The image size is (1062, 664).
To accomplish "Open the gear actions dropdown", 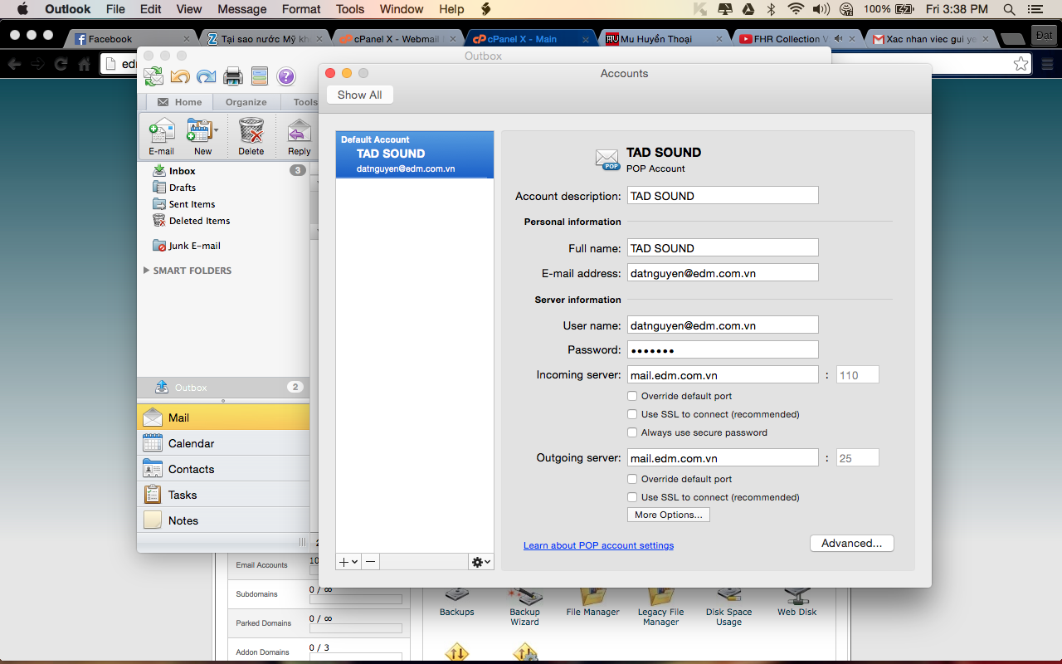I will (481, 562).
